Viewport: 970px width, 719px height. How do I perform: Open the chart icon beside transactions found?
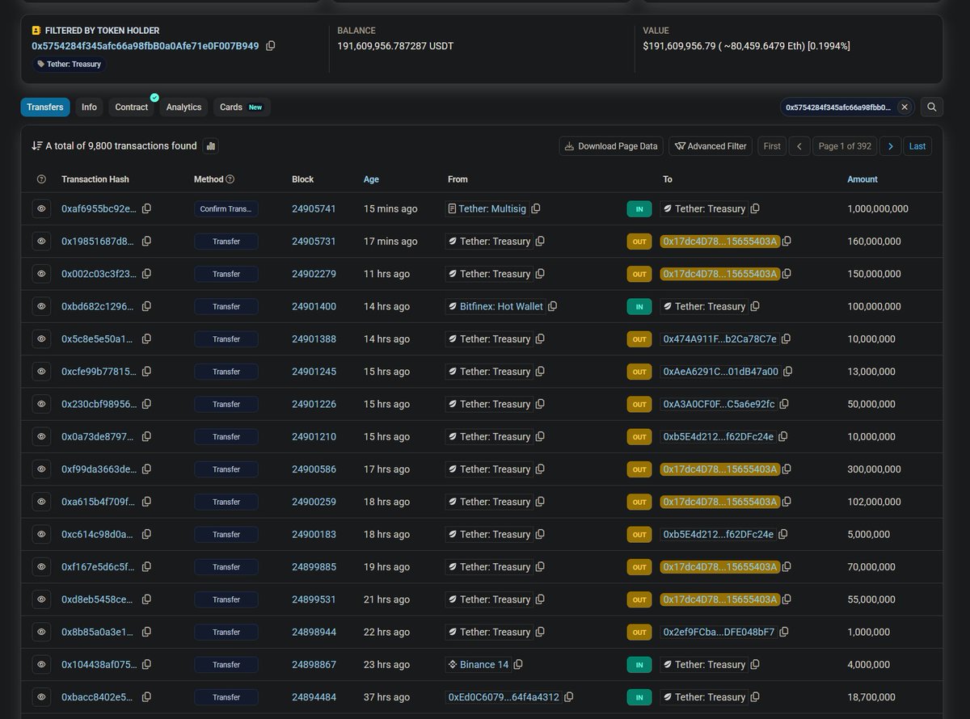tap(210, 146)
